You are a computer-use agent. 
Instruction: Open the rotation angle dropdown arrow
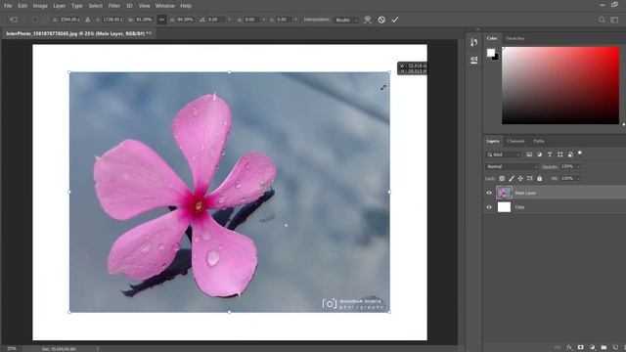(x=230, y=20)
